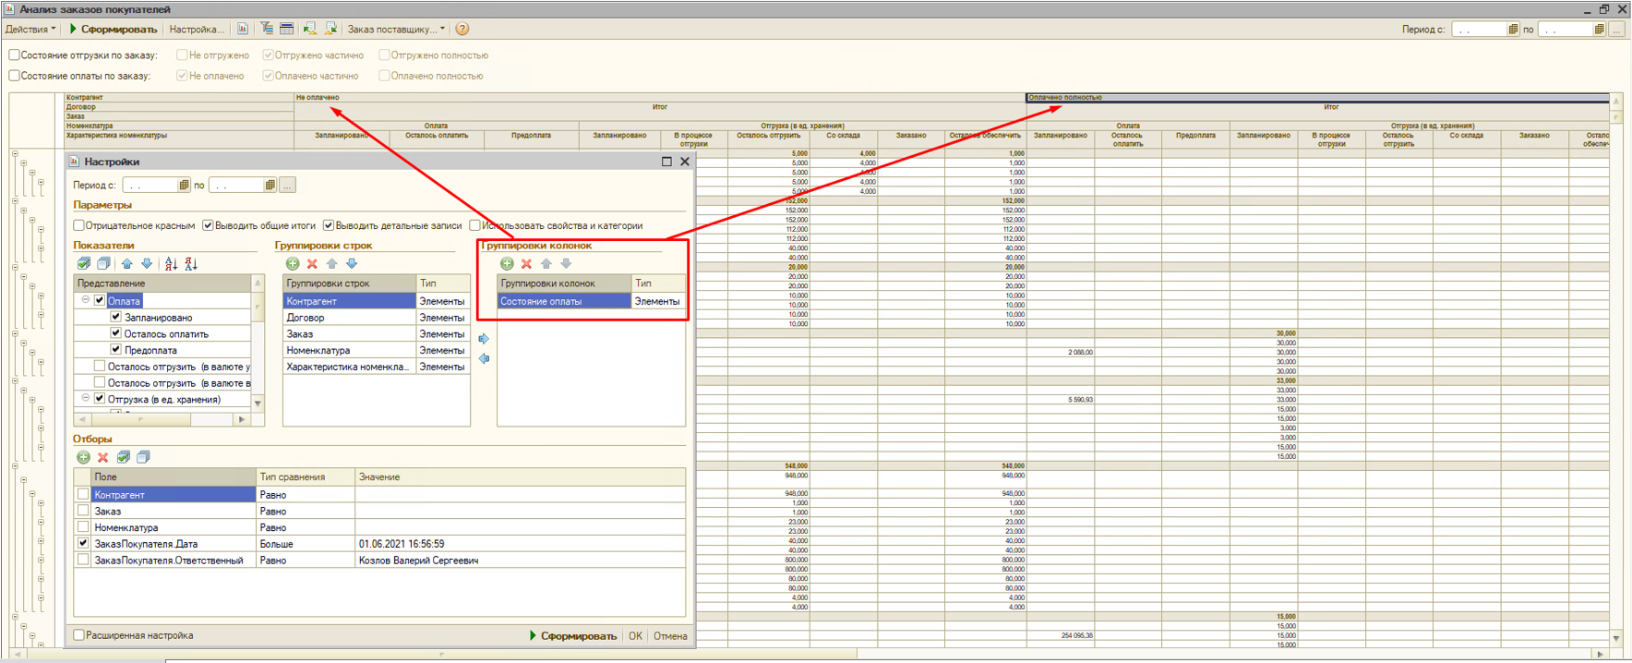Image resolution: width=1632 pixels, height=663 pixels.
Task: Toggle Выводить общие итоги checkbox
Action: pos(209,225)
